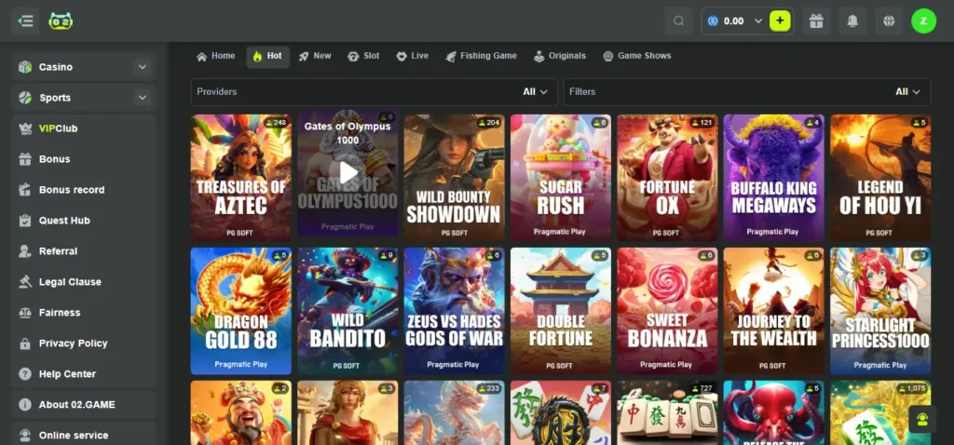The height and width of the screenshot is (445, 954).
Task: Open the Providers filter dropdown
Action: 374,92
